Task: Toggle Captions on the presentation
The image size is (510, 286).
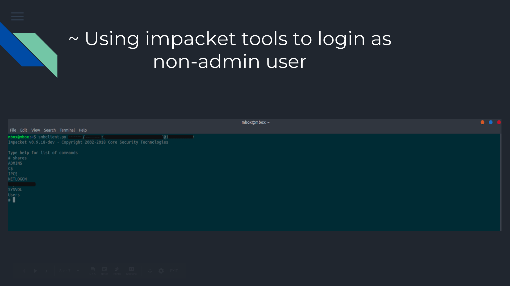Action: click(131, 271)
